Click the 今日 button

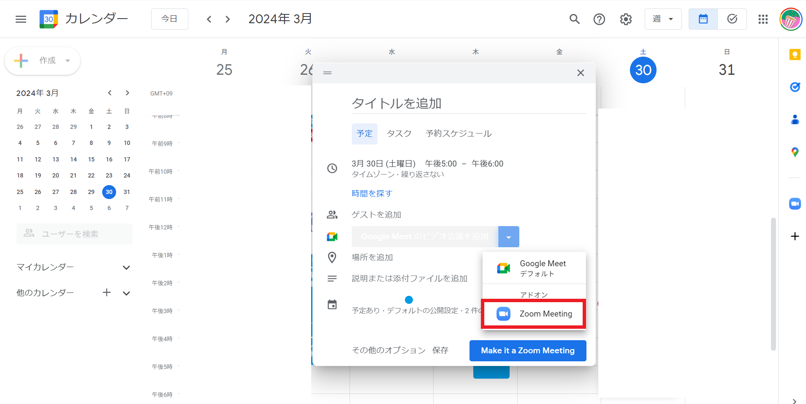point(169,19)
